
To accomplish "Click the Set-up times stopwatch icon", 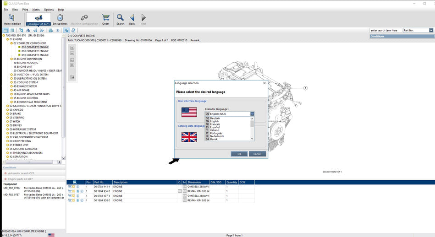I will [60, 18].
